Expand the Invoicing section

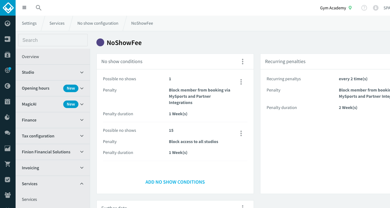point(53,168)
